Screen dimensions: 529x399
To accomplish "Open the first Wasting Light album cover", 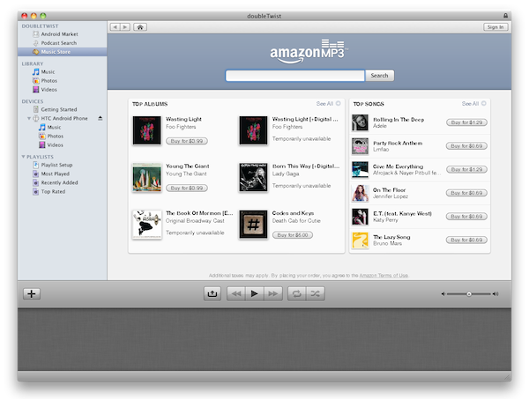I will pos(146,130).
